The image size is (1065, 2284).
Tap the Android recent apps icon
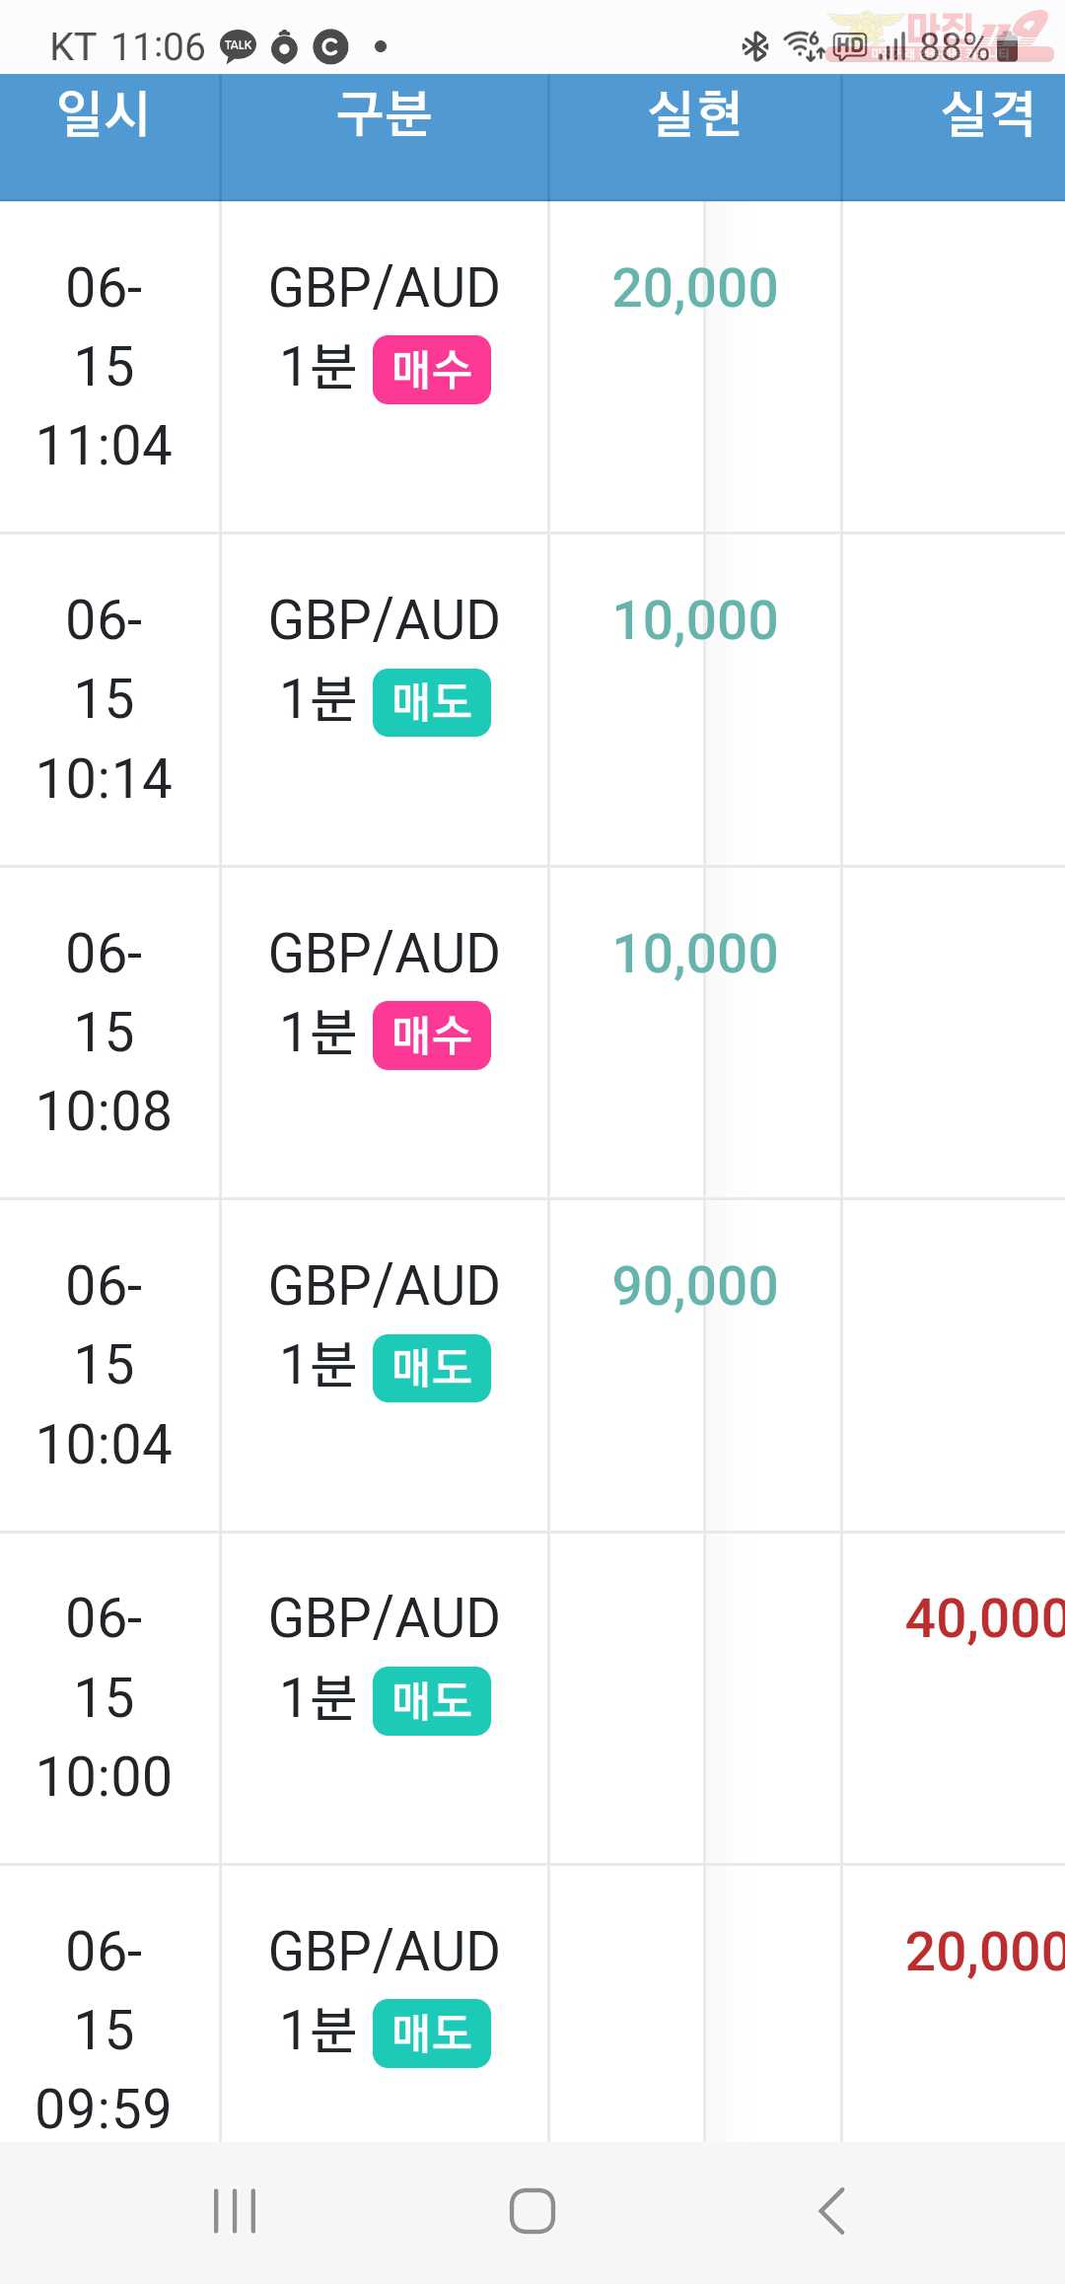[x=235, y=2211]
